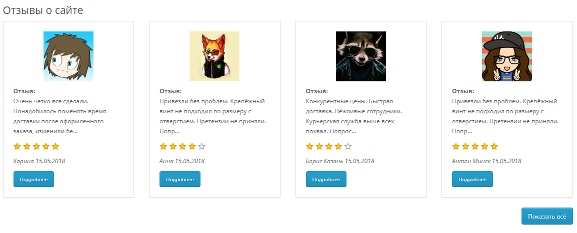
Task: Click fifth star in Anton's rating
Action: click(494, 146)
